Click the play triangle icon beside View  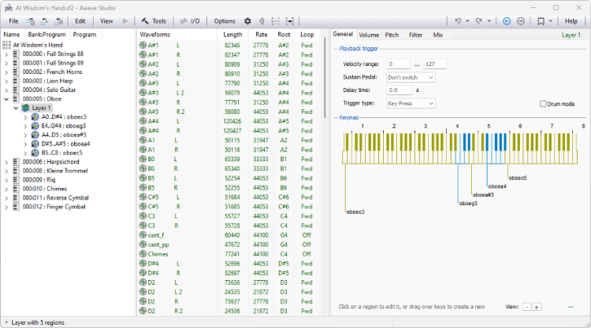click(x=126, y=20)
